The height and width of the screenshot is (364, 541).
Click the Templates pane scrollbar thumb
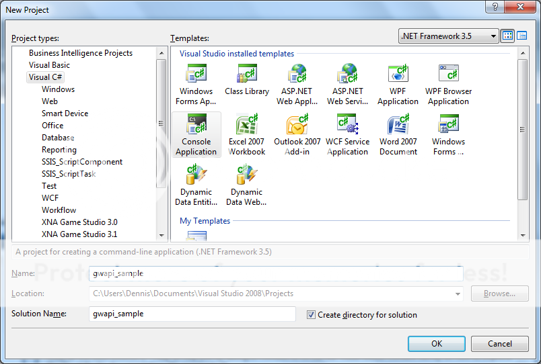523,130
